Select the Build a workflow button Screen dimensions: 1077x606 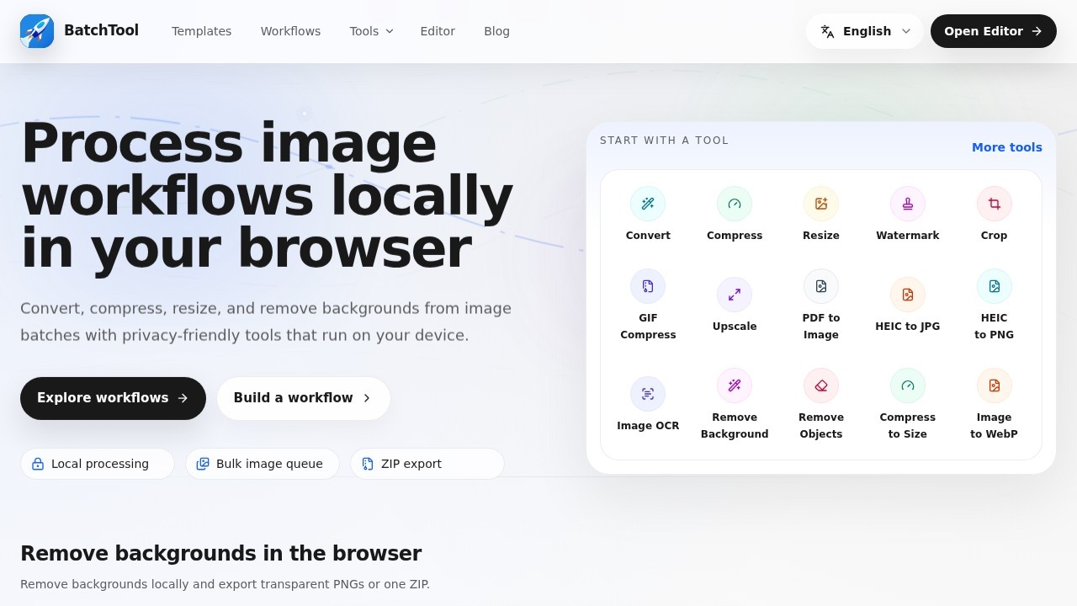[304, 398]
